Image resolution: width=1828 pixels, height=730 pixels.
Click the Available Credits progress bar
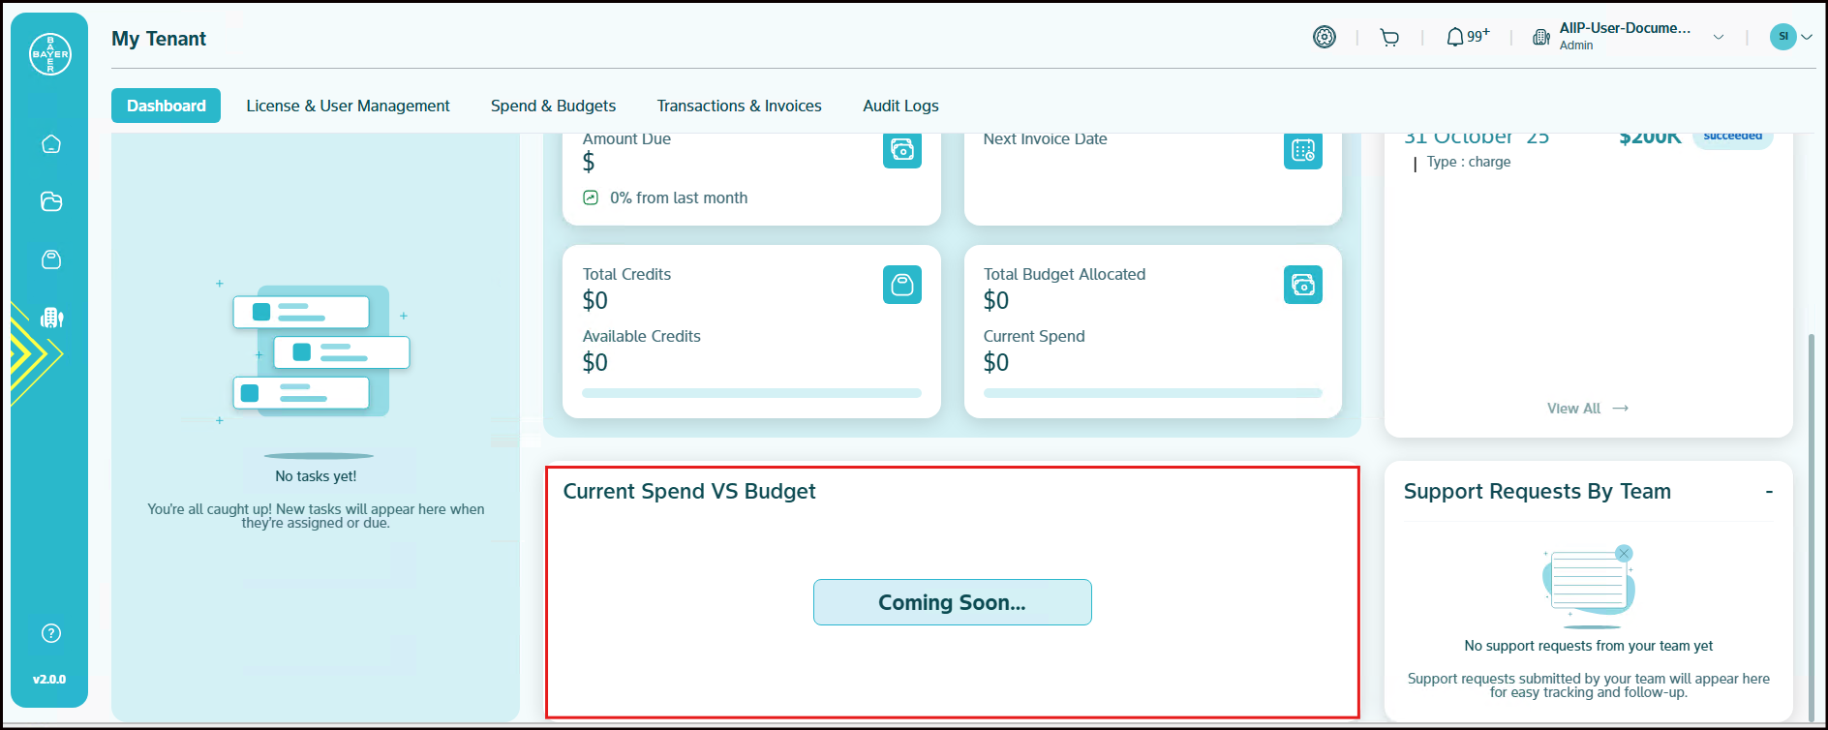pos(751,393)
